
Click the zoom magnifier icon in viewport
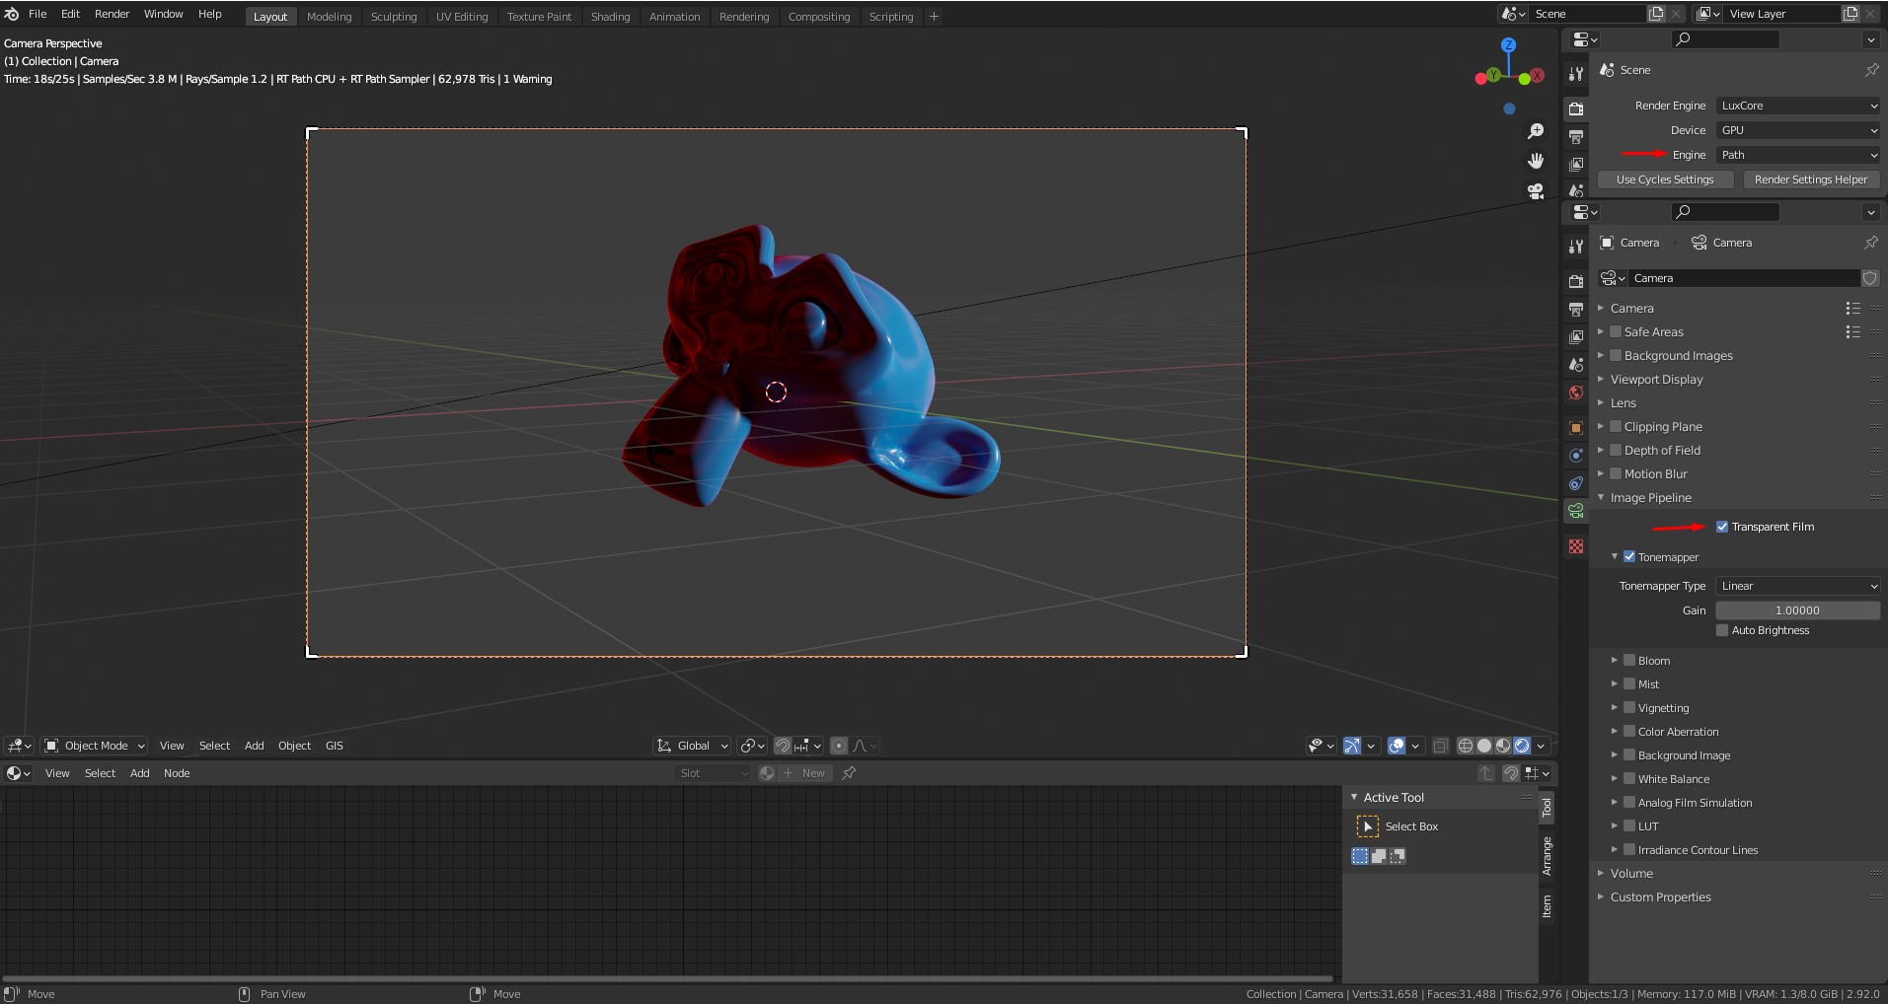(1536, 131)
